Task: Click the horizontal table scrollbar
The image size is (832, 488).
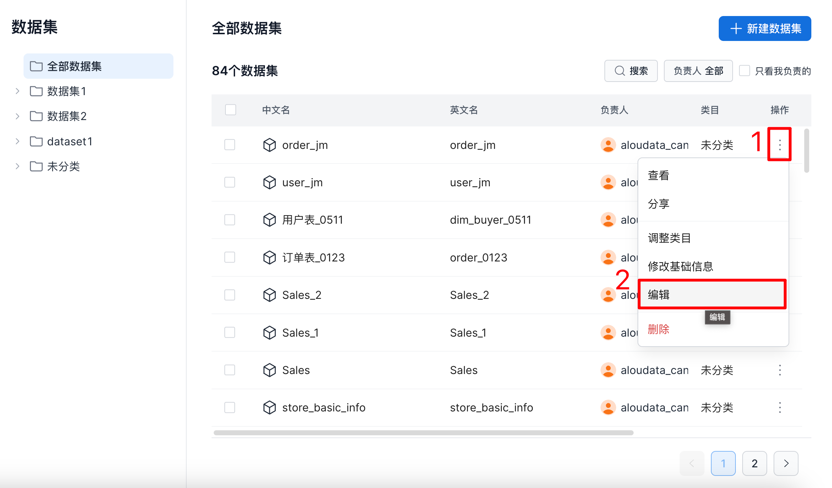Action: (423, 433)
